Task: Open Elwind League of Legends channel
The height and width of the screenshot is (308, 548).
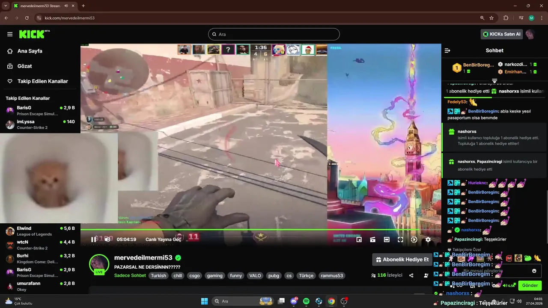Action: click(x=40, y=231)
